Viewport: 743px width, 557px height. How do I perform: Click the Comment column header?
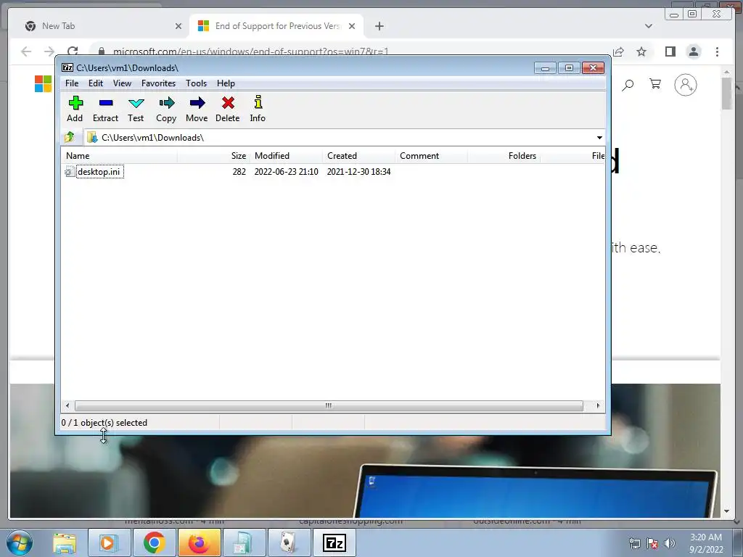click(x=432, y=156)
